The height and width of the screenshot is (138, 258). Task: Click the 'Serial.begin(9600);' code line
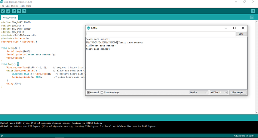19,51
